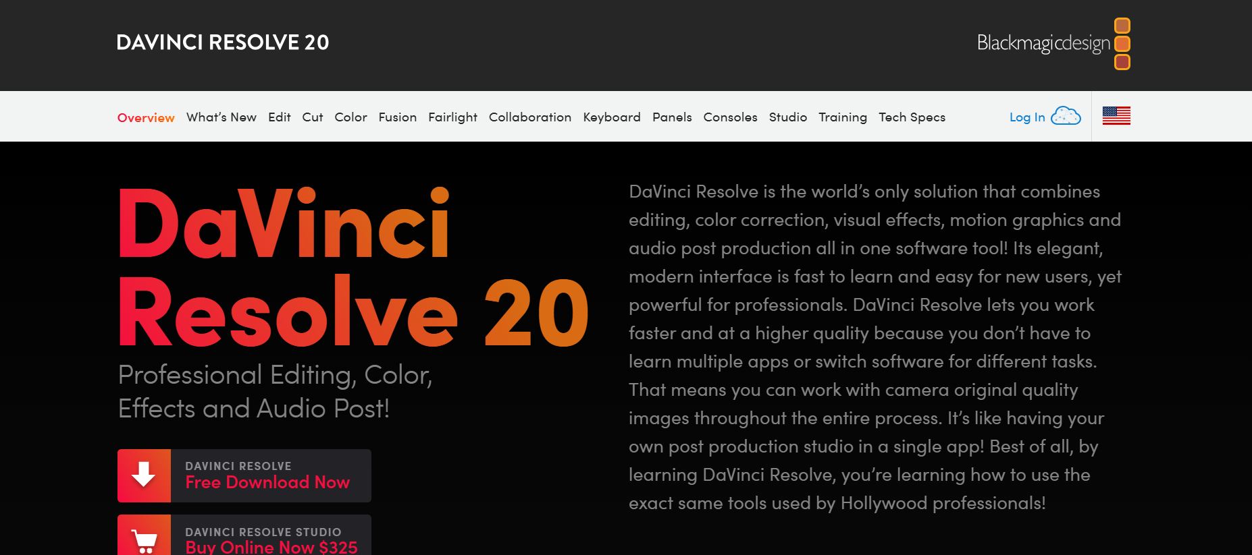Open the Fusion tab
This screenshot has height=555, width=1252.
[x=398, y=117]
